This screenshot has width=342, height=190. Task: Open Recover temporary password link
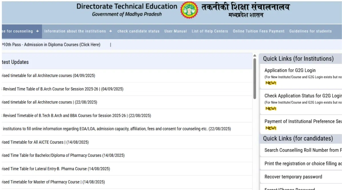293,177
